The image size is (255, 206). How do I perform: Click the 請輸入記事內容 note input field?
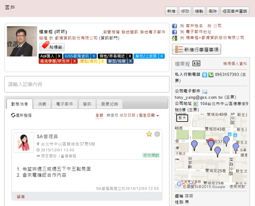point(87,84)
